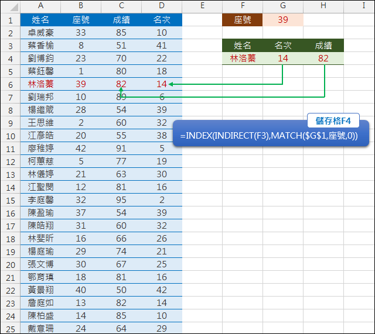Click score 51 in 蔡香榆's row
The height and width of the screenshot is (334, 375).
(x=121, y=46)
